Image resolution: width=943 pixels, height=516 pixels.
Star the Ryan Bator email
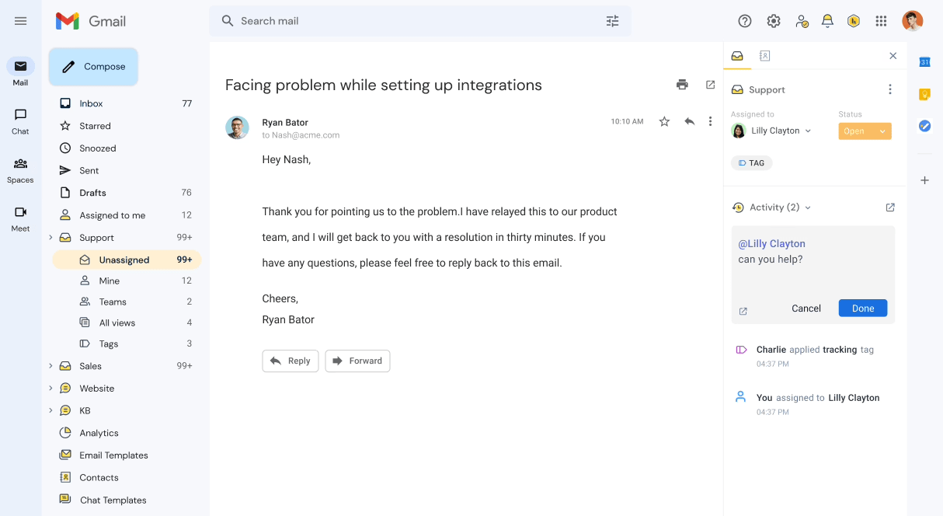click(664, 121)
